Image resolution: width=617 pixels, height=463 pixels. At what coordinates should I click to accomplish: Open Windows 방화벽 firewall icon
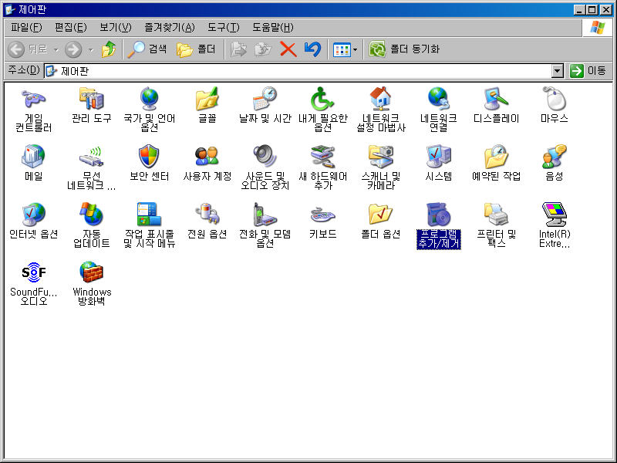pyautogui.click(x=91, y=272)
